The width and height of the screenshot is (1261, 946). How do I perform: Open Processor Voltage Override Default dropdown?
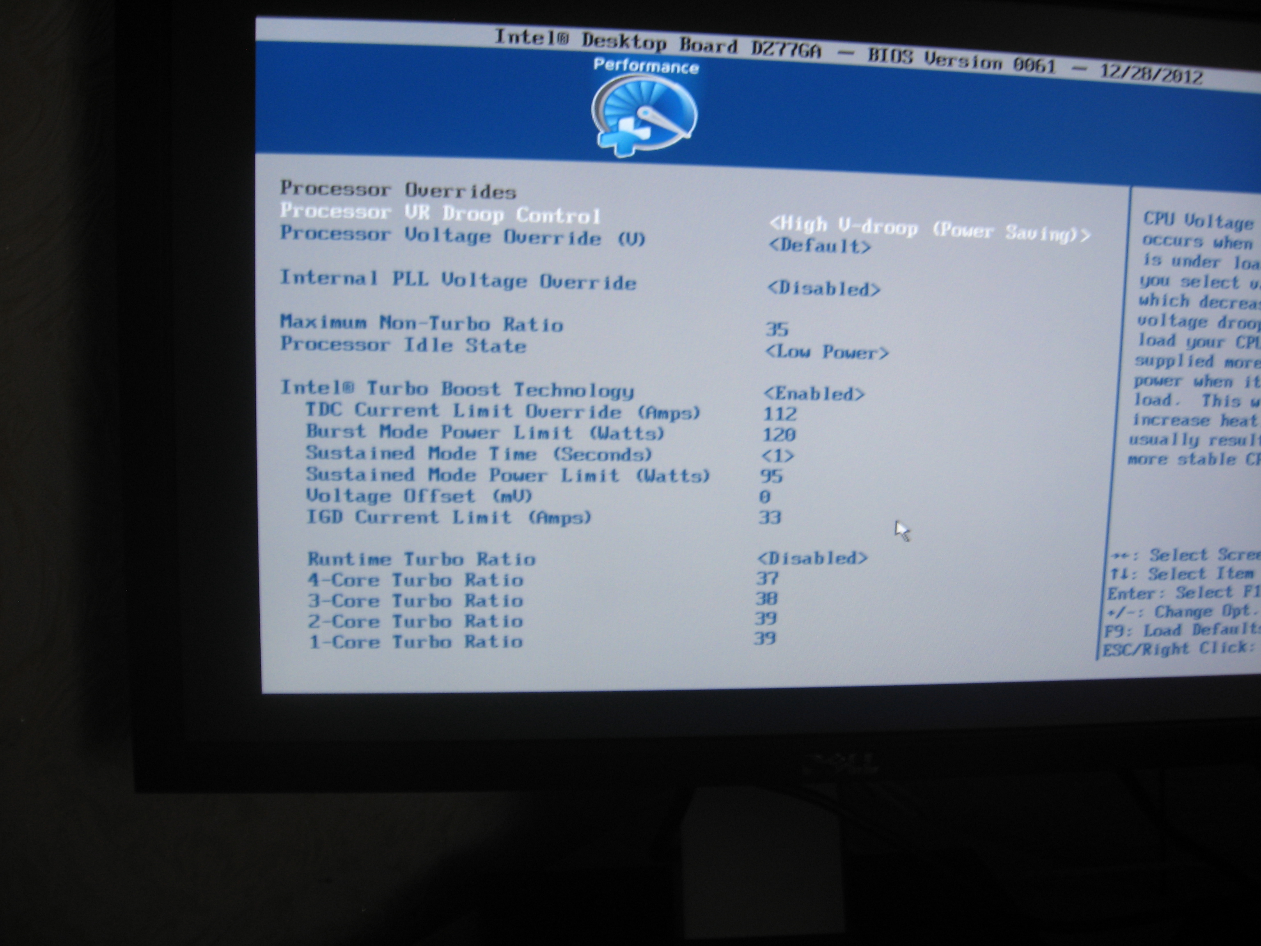point(819,246)
